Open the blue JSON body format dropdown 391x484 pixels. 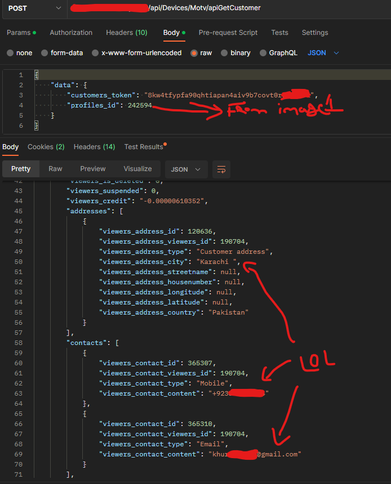[323, 53]
